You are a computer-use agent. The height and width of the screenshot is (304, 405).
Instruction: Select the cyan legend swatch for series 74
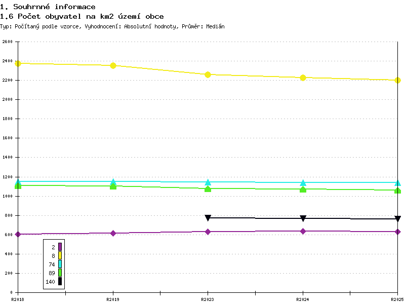coord(60,264)
